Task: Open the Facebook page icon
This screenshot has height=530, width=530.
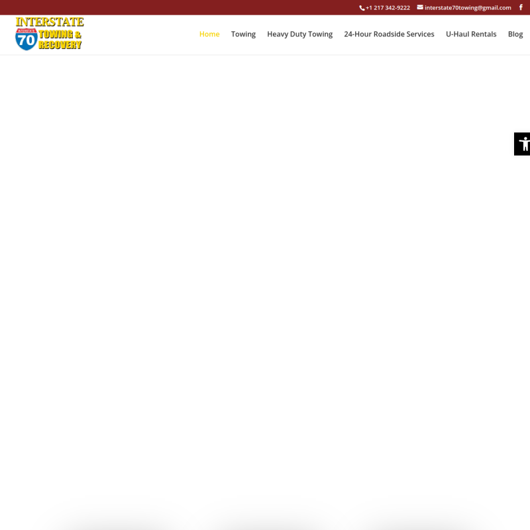Action: click(x=521, y=7)
